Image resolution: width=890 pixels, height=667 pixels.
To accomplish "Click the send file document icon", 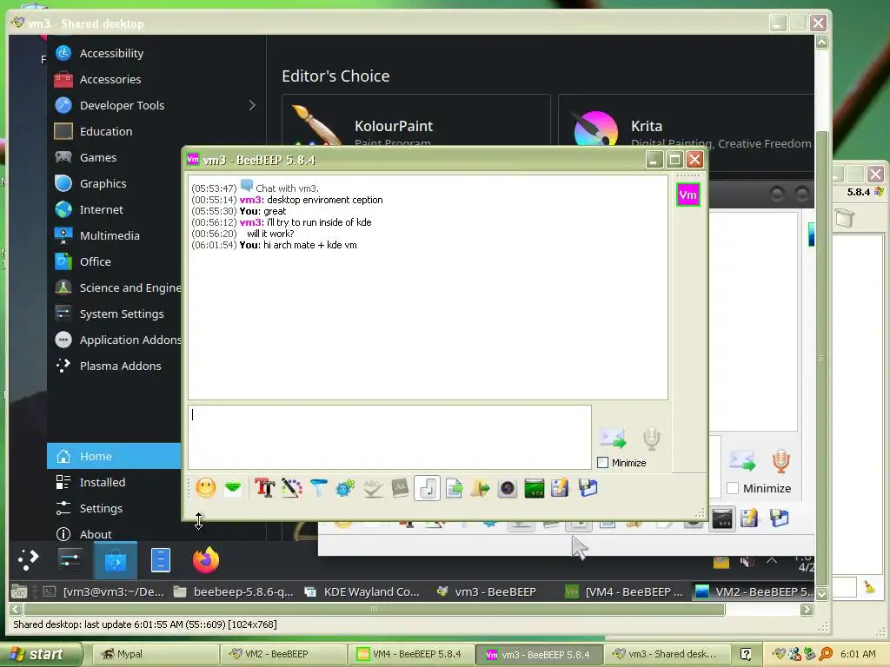I will 454,488.
